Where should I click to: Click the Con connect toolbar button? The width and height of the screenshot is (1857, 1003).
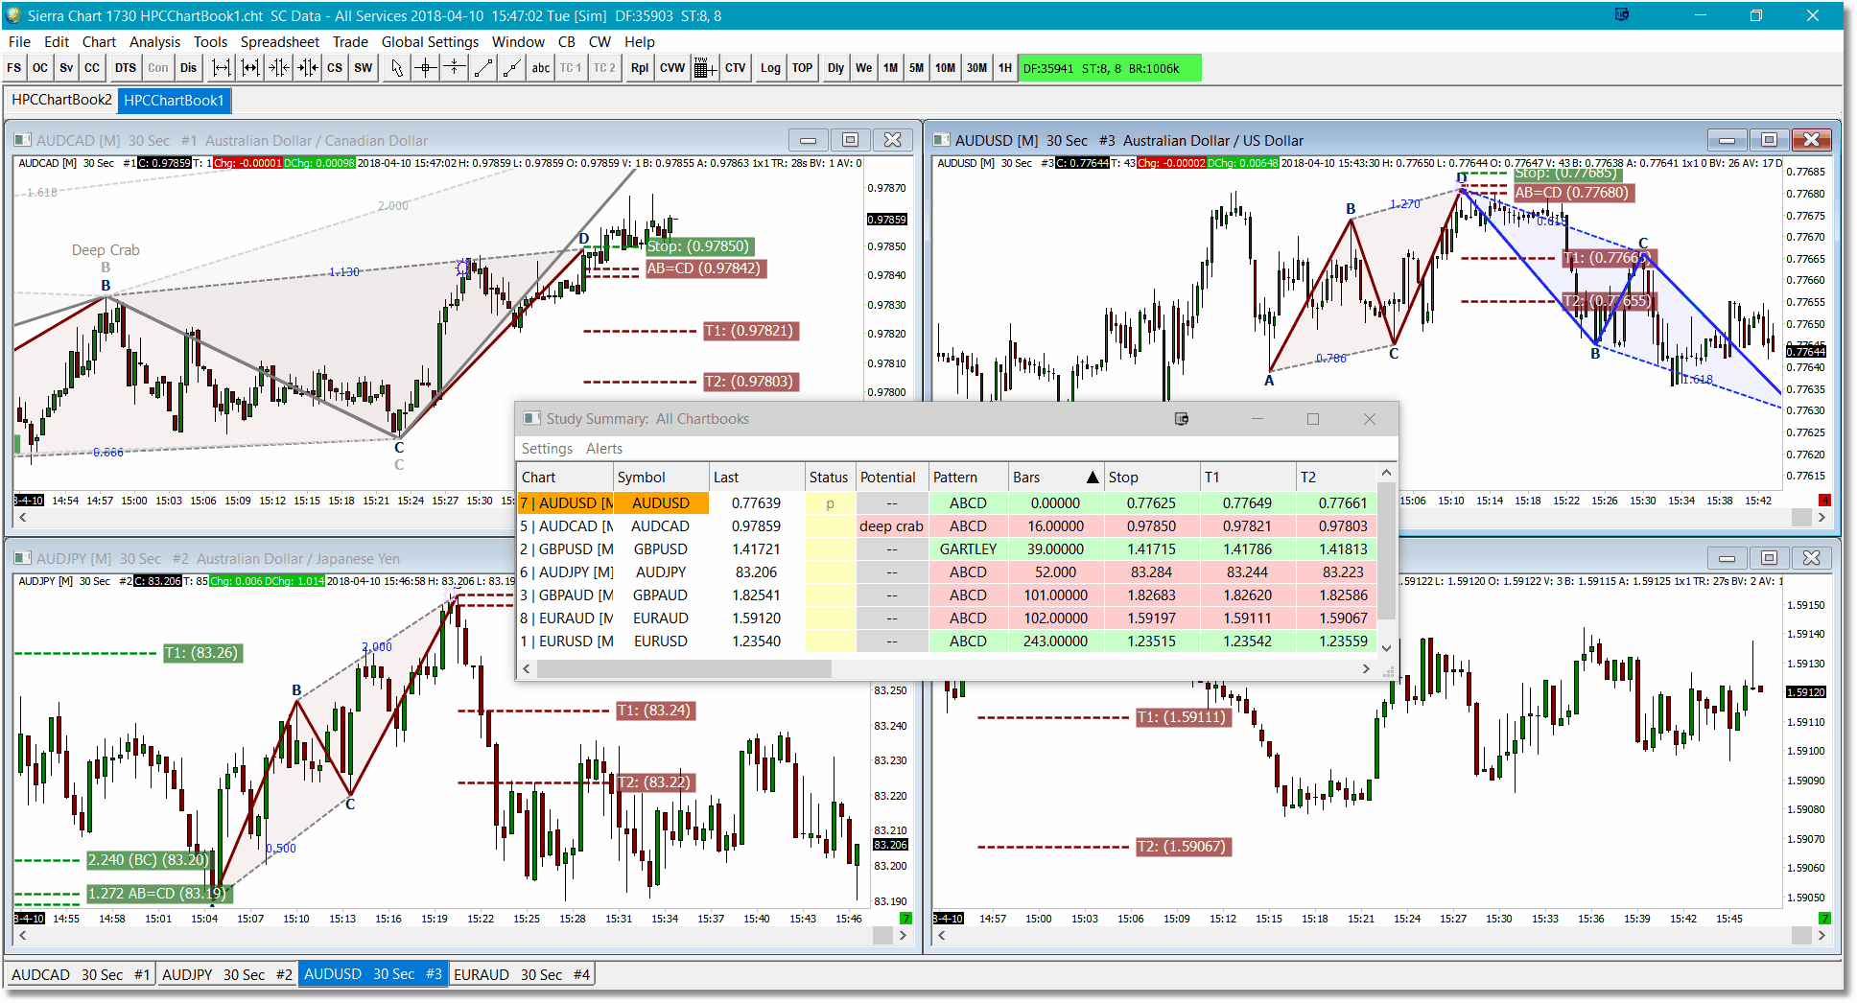[158, 68]
